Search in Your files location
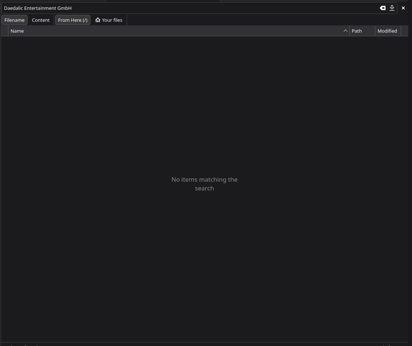The width and height of the screenshot is (412, 346). (x=109, y=20)
